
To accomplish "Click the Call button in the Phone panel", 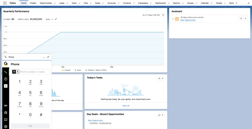I will click(x=30, y=126).
